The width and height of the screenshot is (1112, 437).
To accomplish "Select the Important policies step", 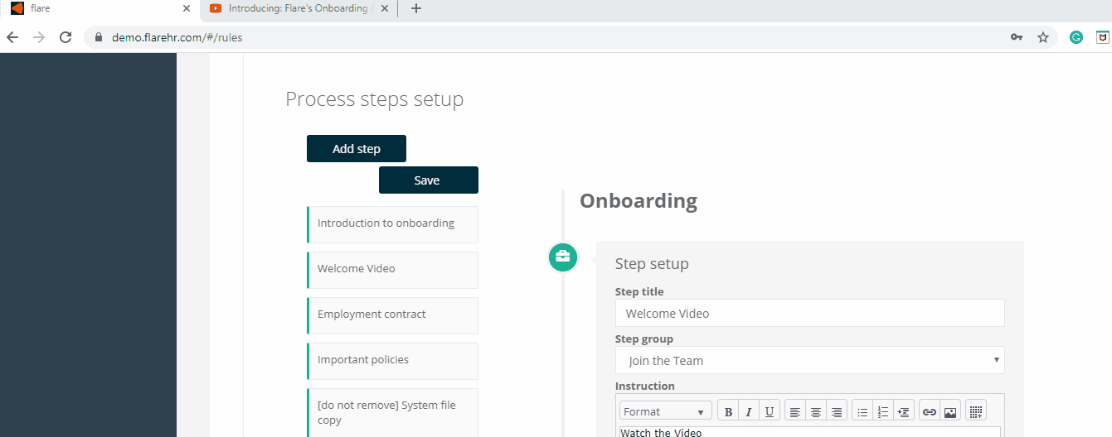I will coord(392,361).
